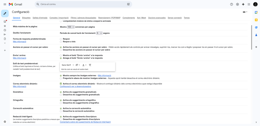
Task: Open Starred messages via star icon
Action: tap(5, 26)
